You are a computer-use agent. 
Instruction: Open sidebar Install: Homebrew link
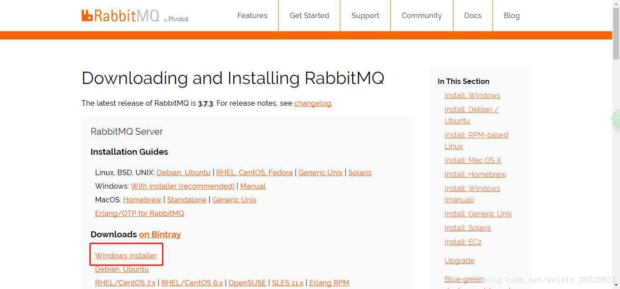click(475, 174)
